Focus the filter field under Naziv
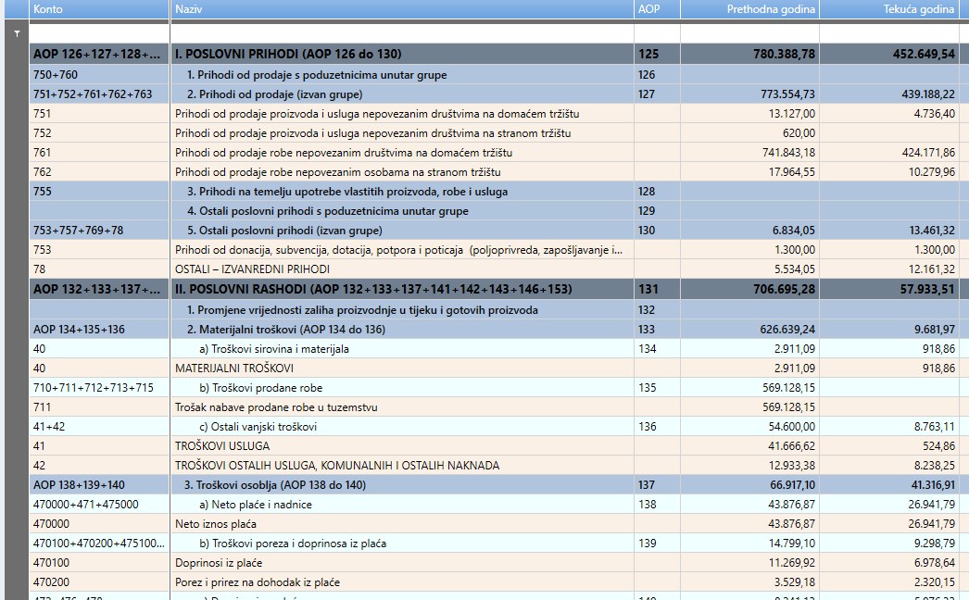The height and width of the screenshot is (600, 969). click(x=402, y=33)
